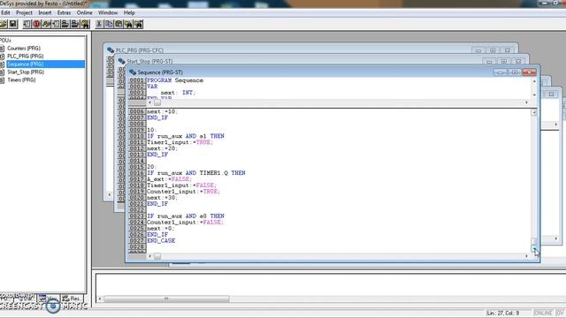Click the Open project toolbar icon
566x318 pixels.
pyautogui.click(x=3, y=24)
